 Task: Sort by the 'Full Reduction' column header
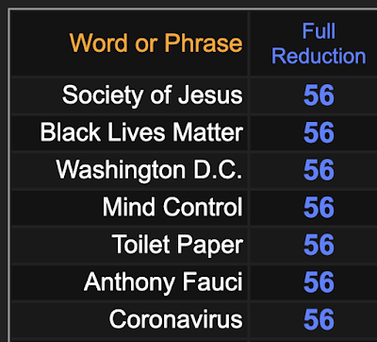tap(319, 43)
